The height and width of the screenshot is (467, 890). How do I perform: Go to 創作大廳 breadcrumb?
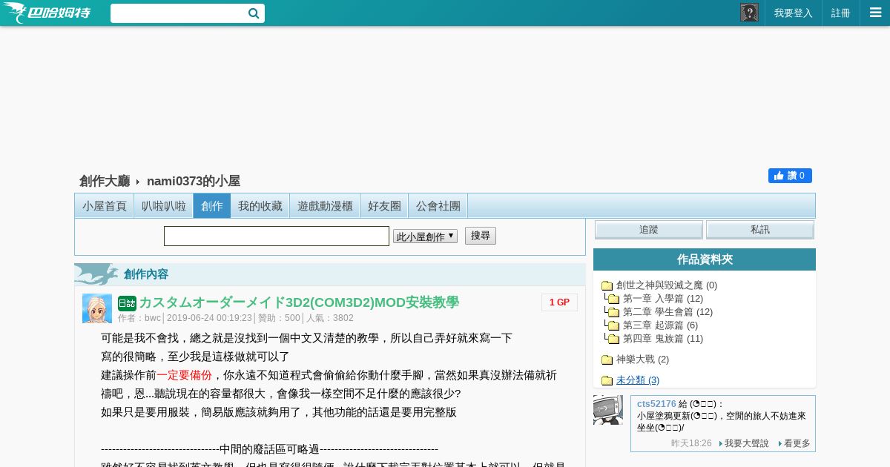[105, 181]
